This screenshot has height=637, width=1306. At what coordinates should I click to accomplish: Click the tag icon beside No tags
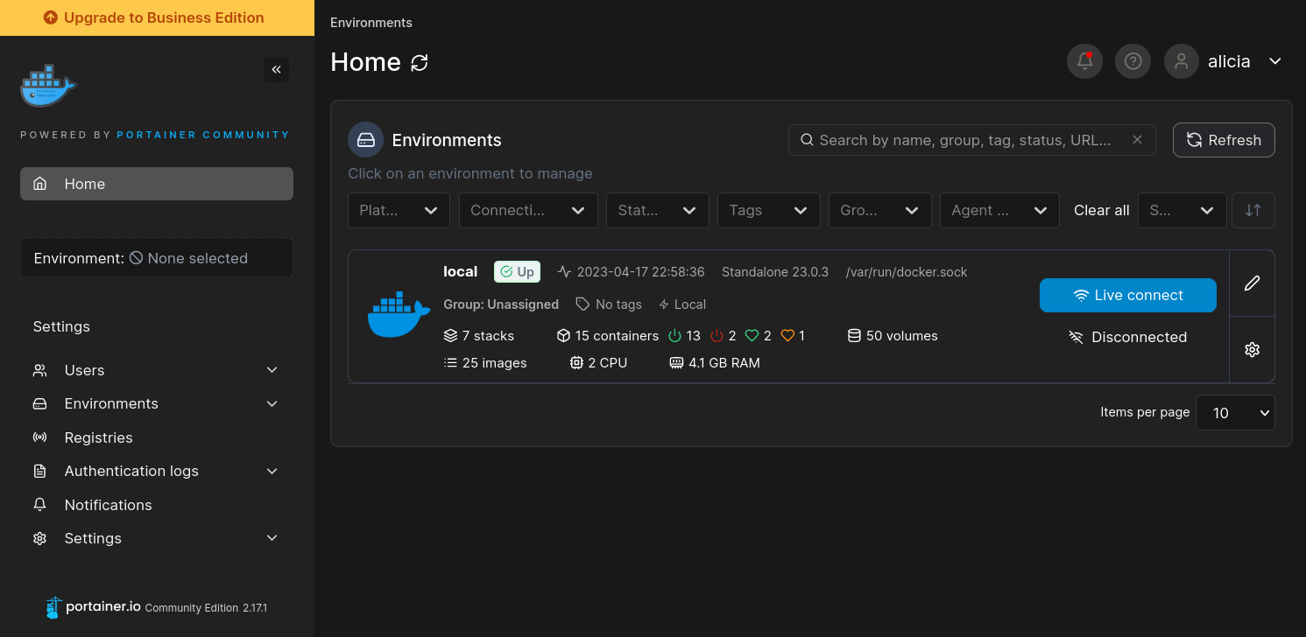582,304
